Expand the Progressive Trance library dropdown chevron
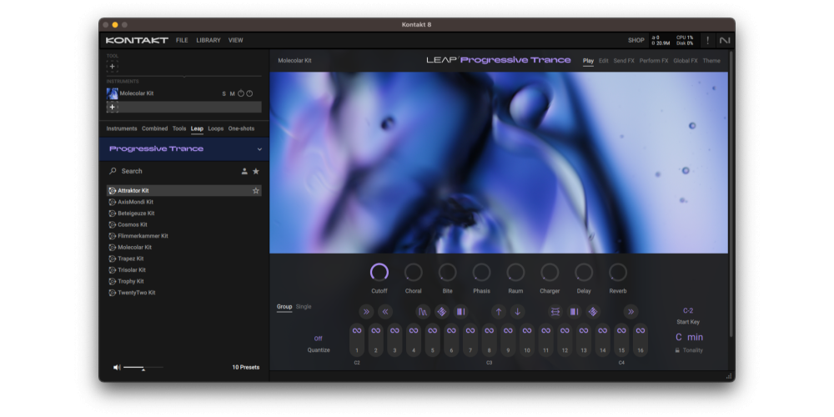834x417 pixels. (x=259, y=149)
